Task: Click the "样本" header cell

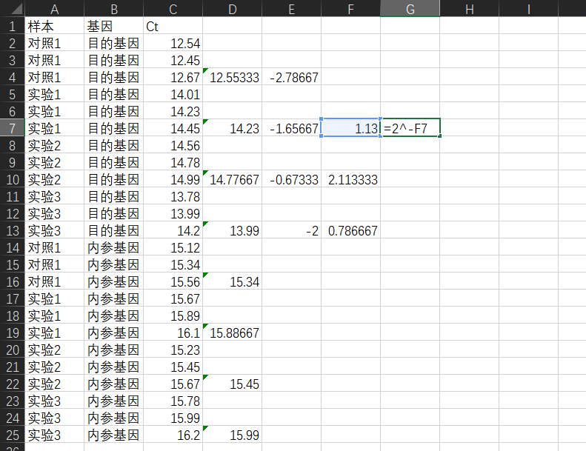Action: pos(54,26)
